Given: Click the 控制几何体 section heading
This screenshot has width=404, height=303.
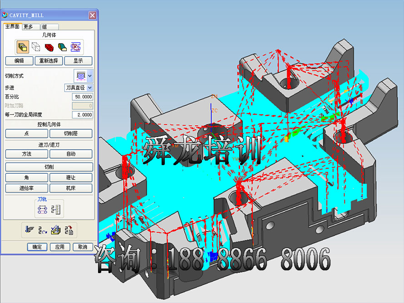Looking at the screenshot, I should (x=49, y=125).
